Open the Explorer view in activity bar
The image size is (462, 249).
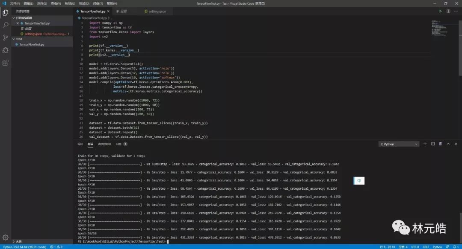point(5,12)
